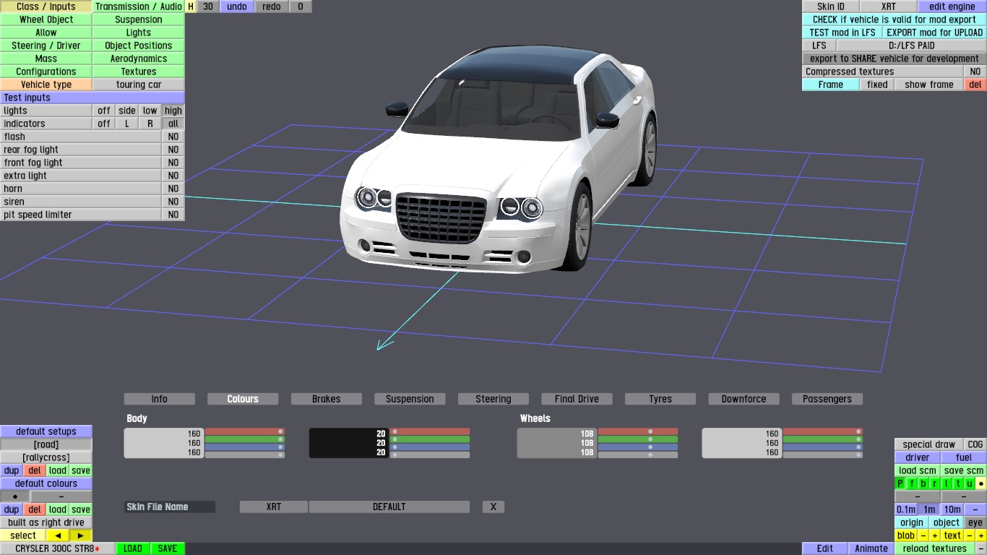Toggle the u button in the green letter row
Image resolution: width=987 pixels, height=555 pixels.
970,483
